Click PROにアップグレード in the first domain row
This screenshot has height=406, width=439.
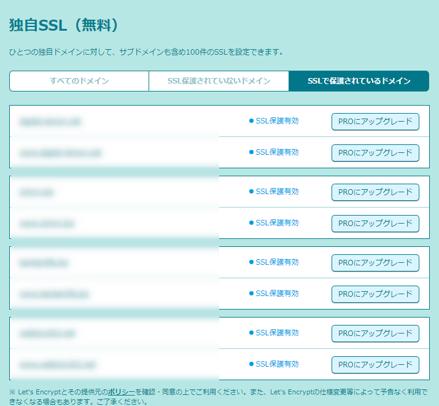[x=375, y=122]
